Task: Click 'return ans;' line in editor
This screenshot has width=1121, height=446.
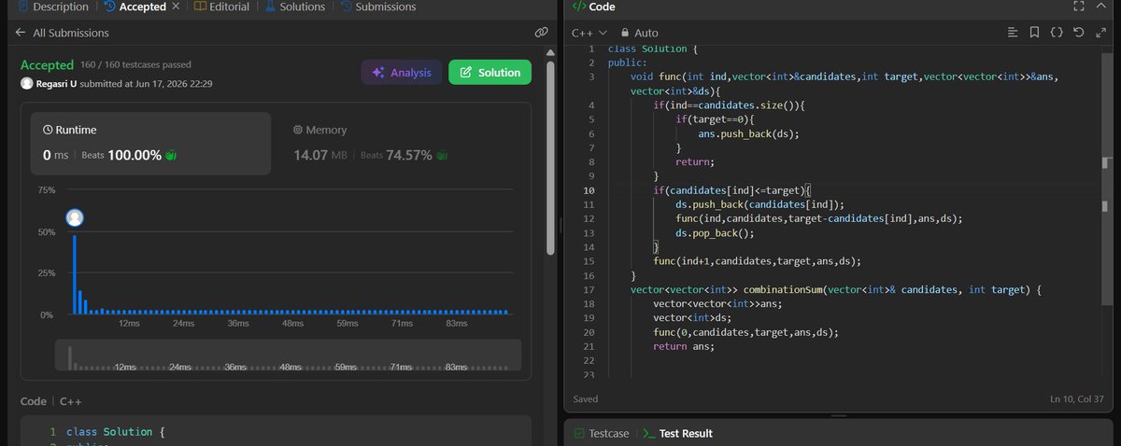Action: click(684, 346)
